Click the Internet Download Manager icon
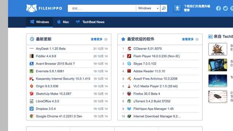This screenshot has height=131, width=233. tap(129, 116)
